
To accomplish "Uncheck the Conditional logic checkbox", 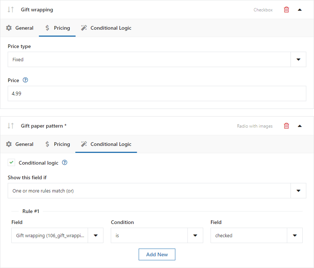I will tap(11, 162).
